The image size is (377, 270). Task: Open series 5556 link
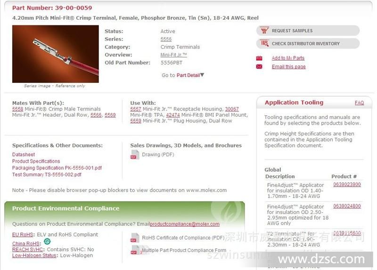166,39
